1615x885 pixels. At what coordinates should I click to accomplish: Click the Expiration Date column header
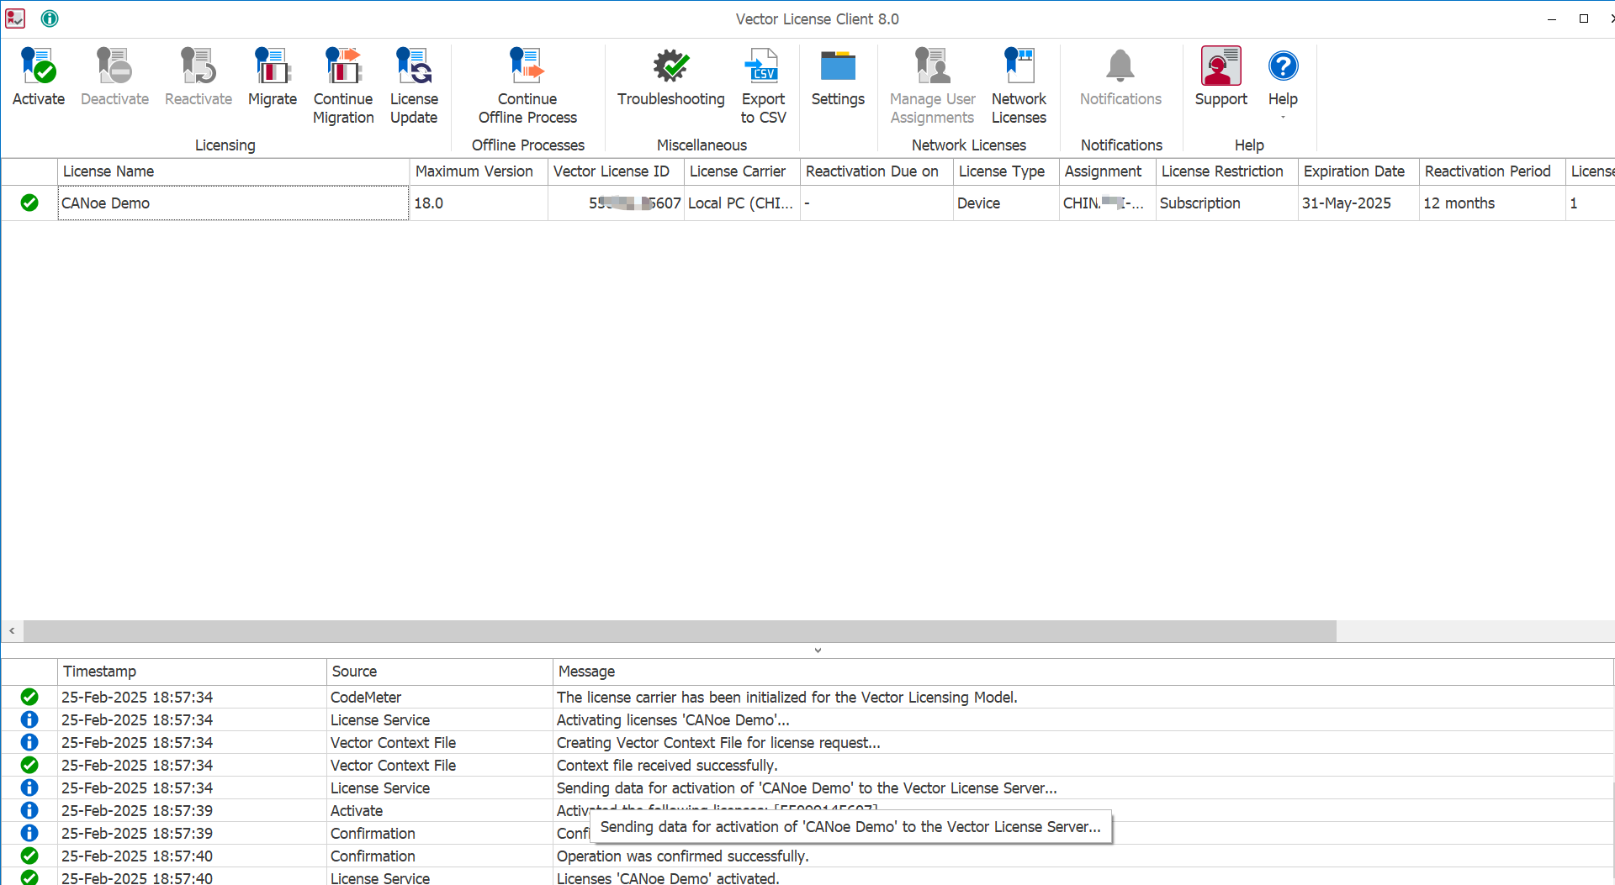(1358, 171)
